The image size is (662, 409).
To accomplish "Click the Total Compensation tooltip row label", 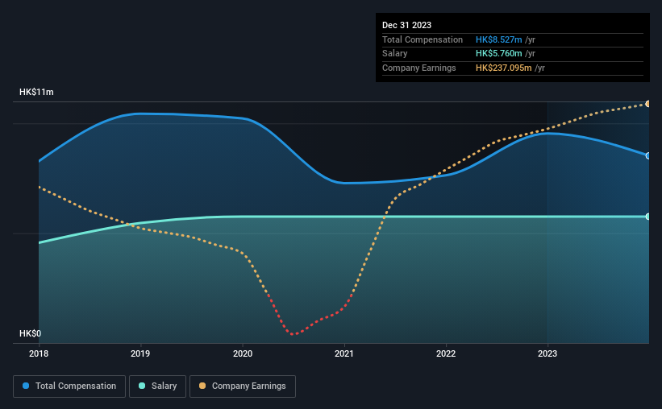I will tap(423, 39).
